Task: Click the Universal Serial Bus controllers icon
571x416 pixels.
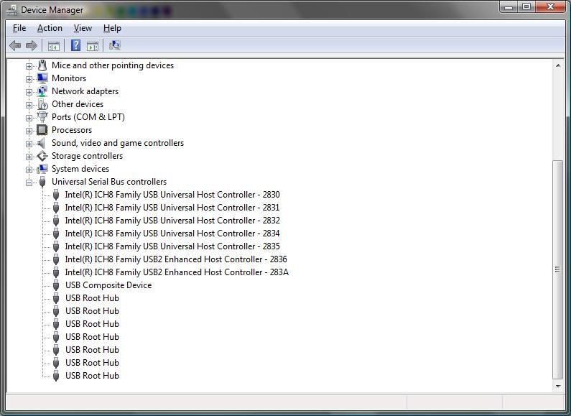Action: coord(42,182)
